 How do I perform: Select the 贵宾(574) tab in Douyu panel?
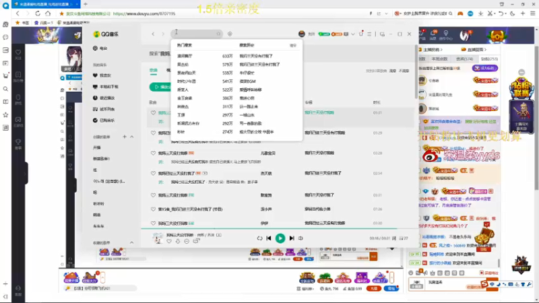(464, 59)
